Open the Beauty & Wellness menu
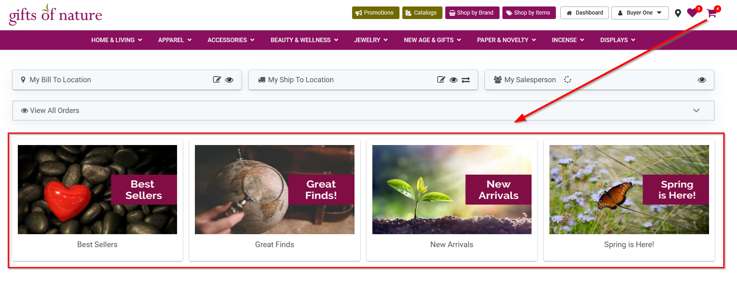 304,40
